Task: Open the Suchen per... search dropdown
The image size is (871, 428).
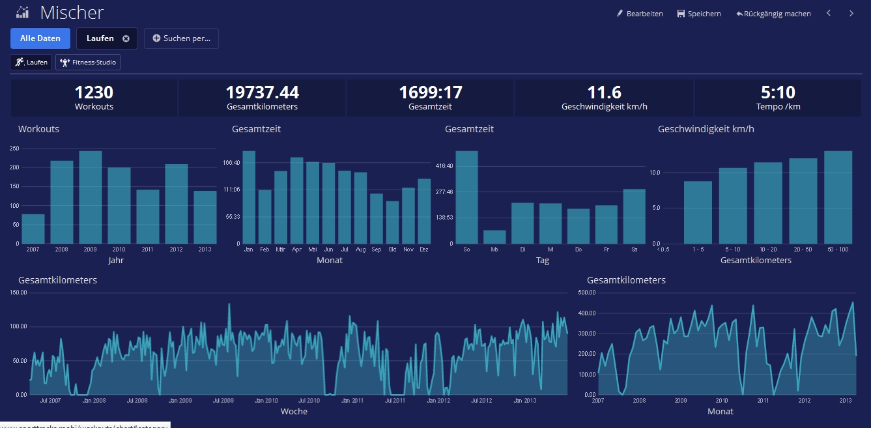Action: coord(181,38)
